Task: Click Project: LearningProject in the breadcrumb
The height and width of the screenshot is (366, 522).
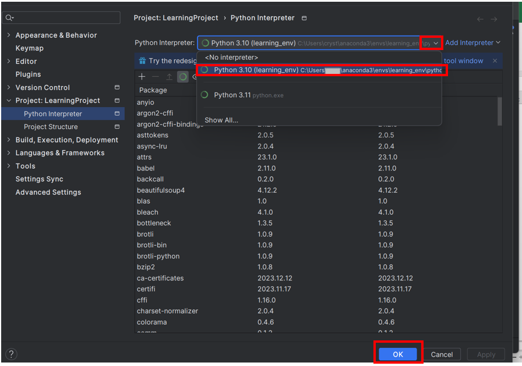Action: (176, 18)
